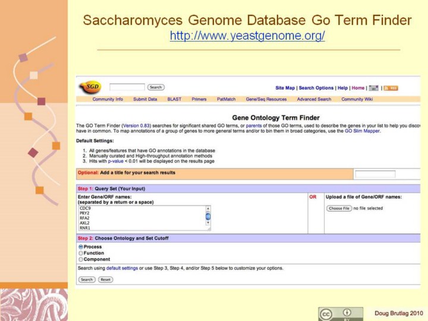Click the email icon beside Home
Screen dimensions: 428x321
tap(373, 88)
